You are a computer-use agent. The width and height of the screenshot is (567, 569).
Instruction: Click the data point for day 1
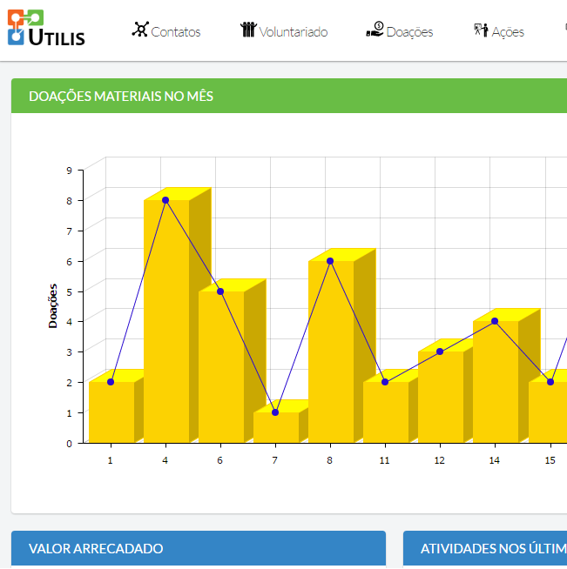coord(111,382)
